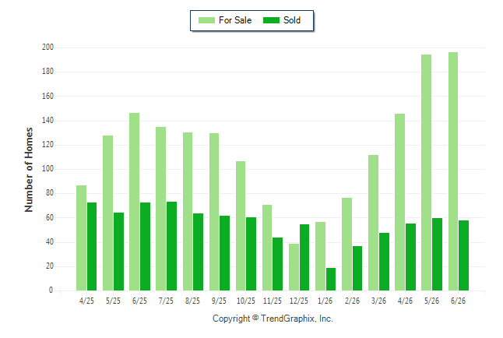Screen dimensions: 503x338
Task: Click the light green For Sale legend swatch
Action: click(x=206, y=20)
